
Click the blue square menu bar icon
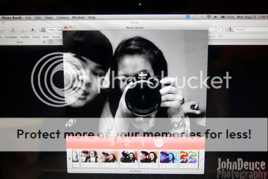(x=188, y=17)
